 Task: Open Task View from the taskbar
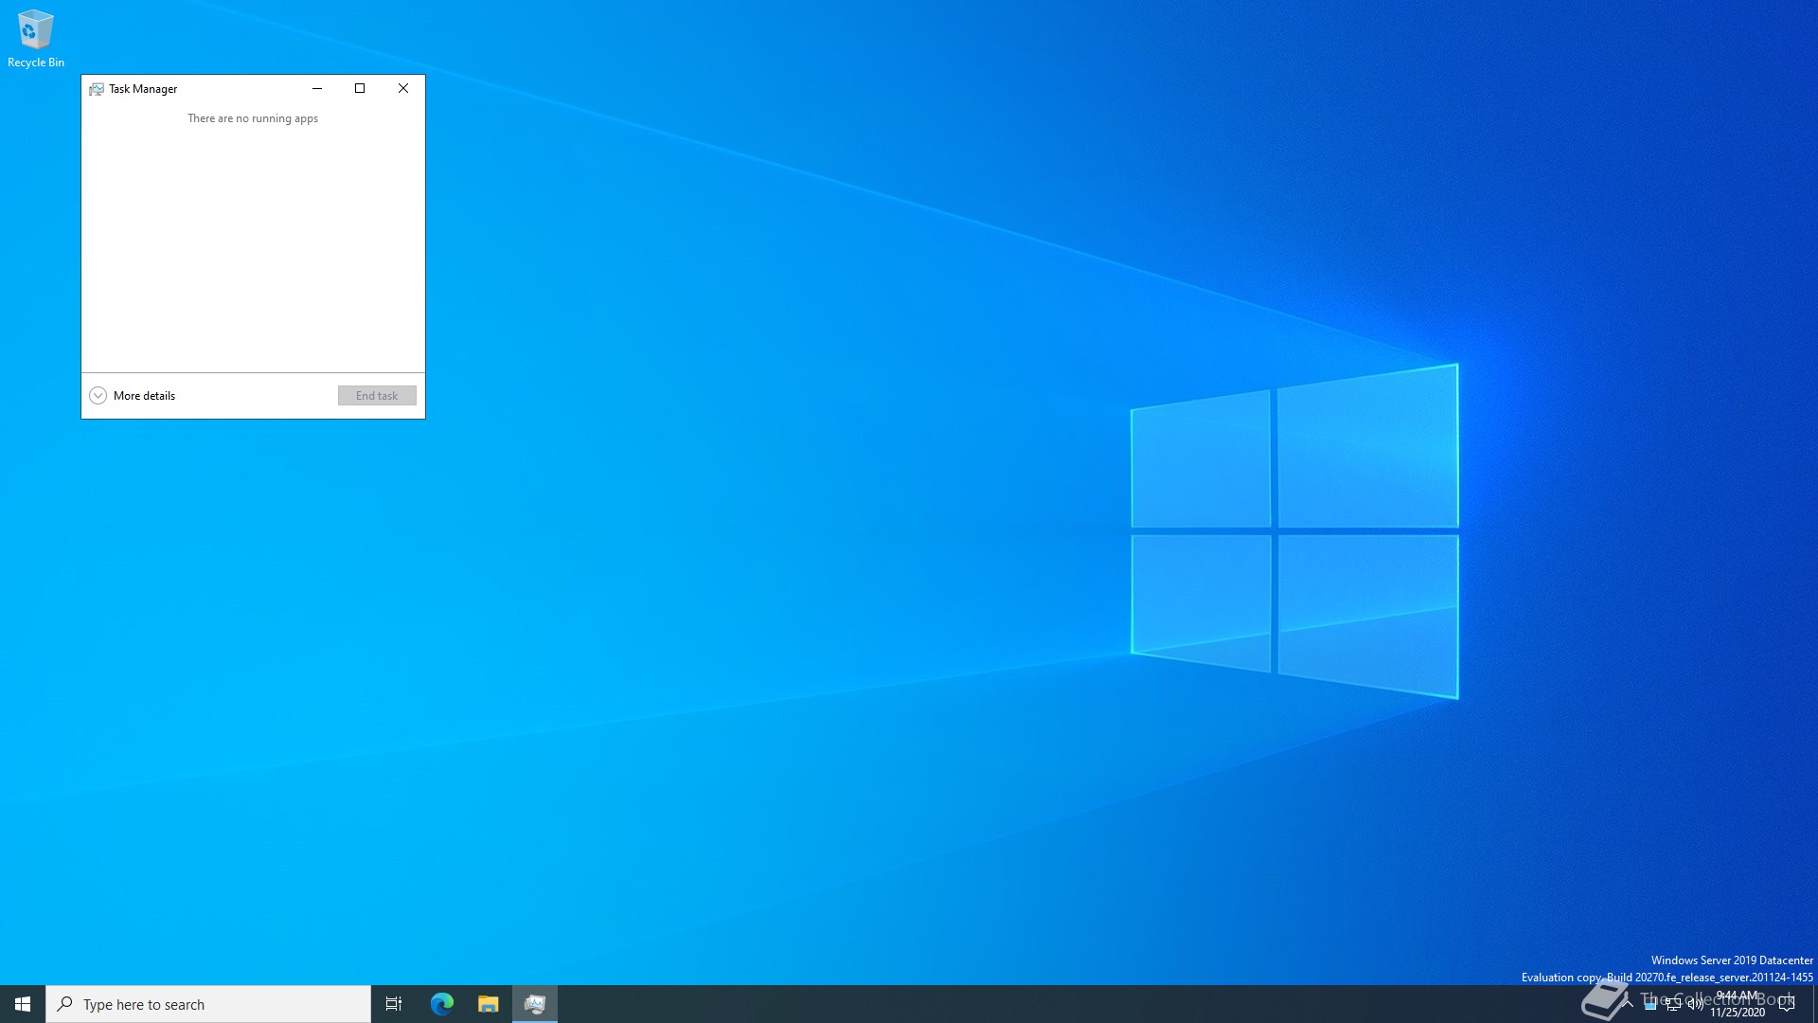coord(394,1004)
